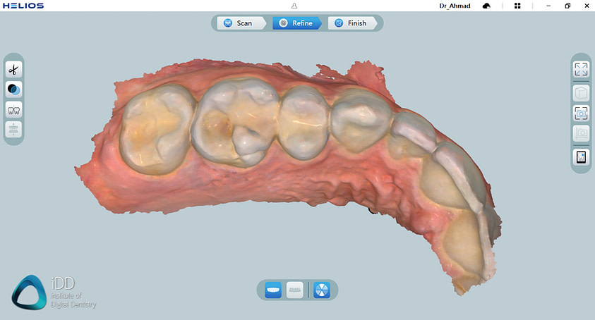
Task: Click the camera with ruler icon
Action: click(581, 133)
